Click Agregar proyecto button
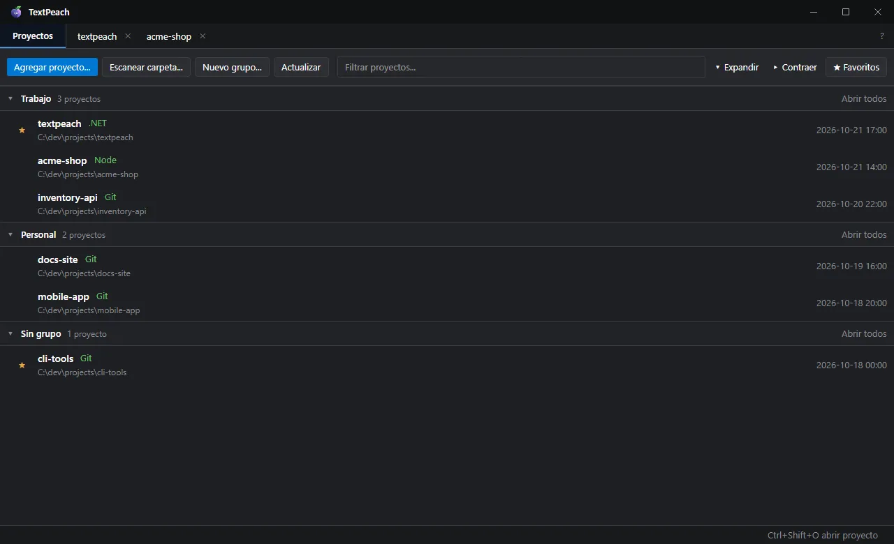Viewport: 894px width, 544px height. (x=52, y=67)
